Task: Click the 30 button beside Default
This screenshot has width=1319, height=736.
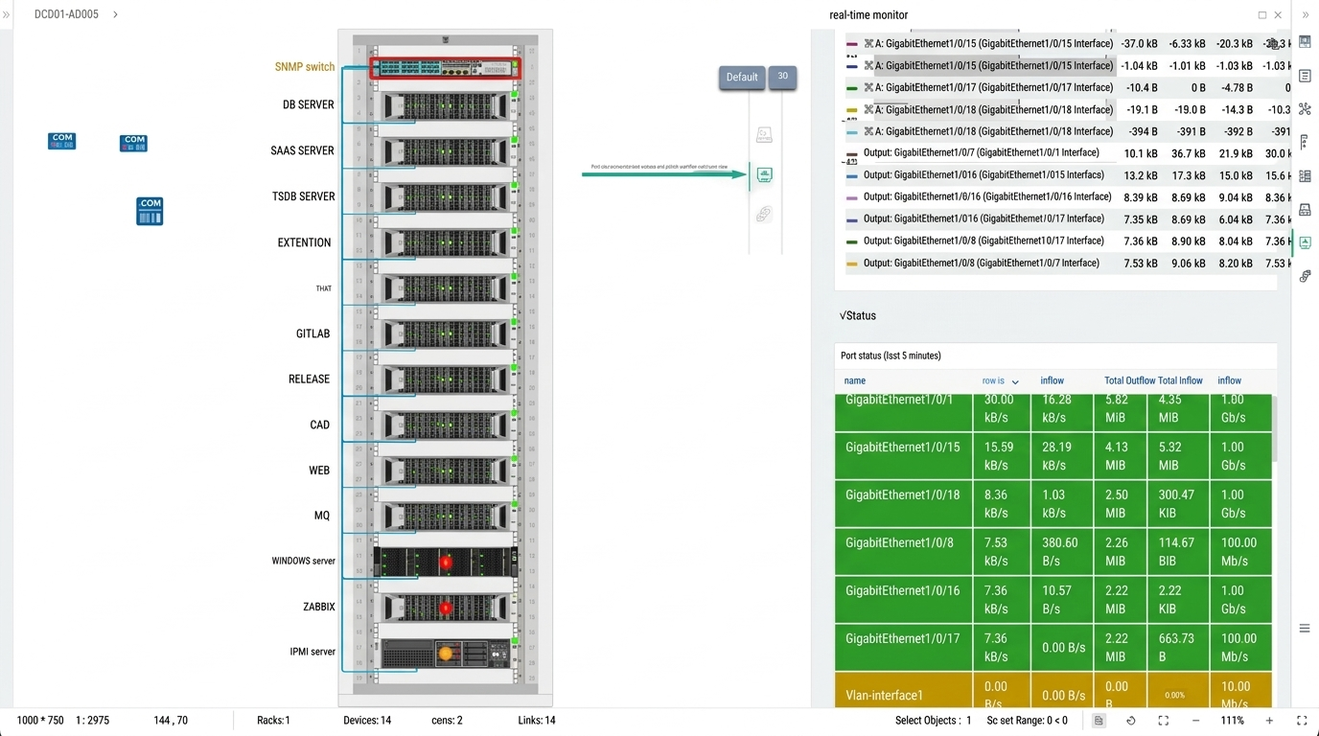Action: click(782, 77)
